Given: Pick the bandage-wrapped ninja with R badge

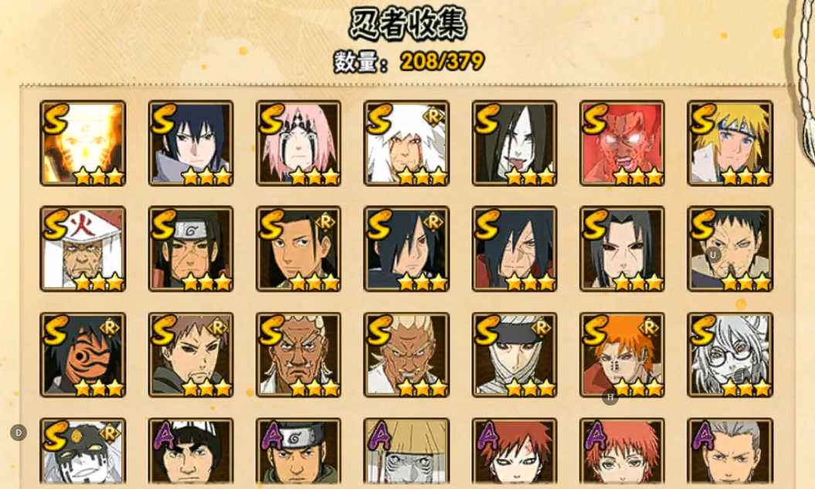Looking at the screenshot, I should tap(514, 355).
